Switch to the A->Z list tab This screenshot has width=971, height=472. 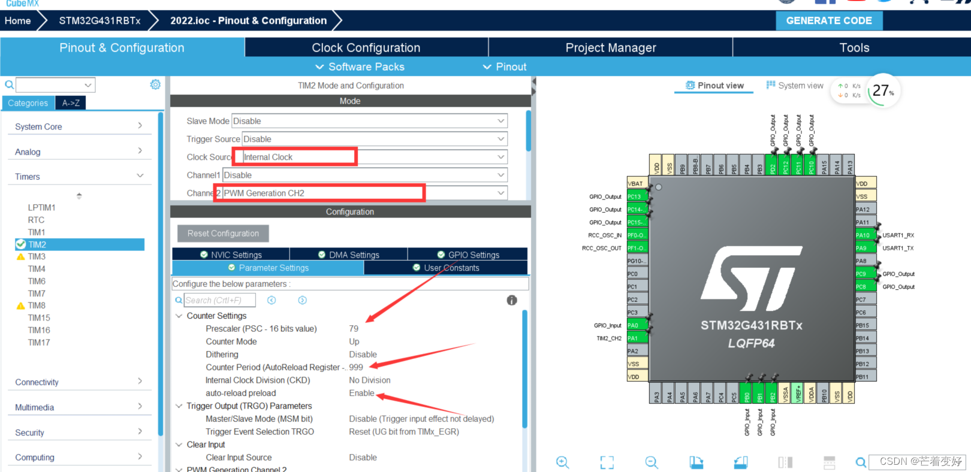click(71, 103)
